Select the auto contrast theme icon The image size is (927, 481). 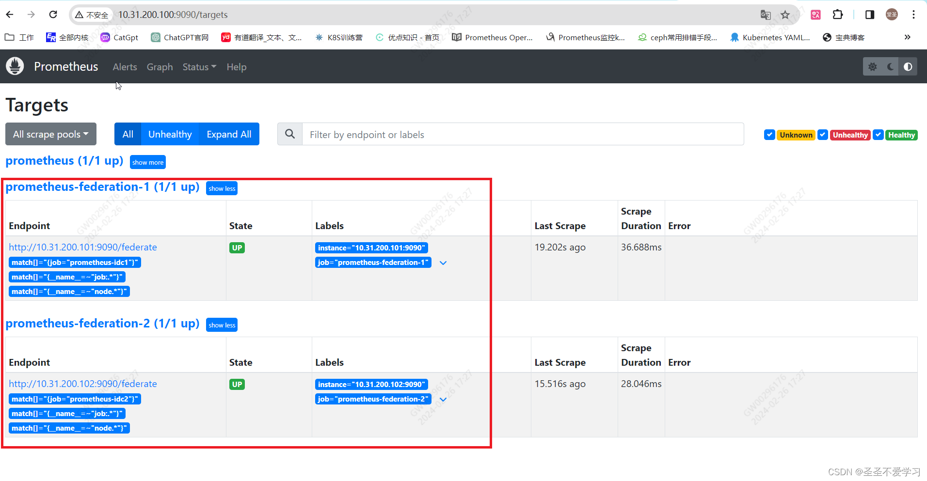(908, 67)
